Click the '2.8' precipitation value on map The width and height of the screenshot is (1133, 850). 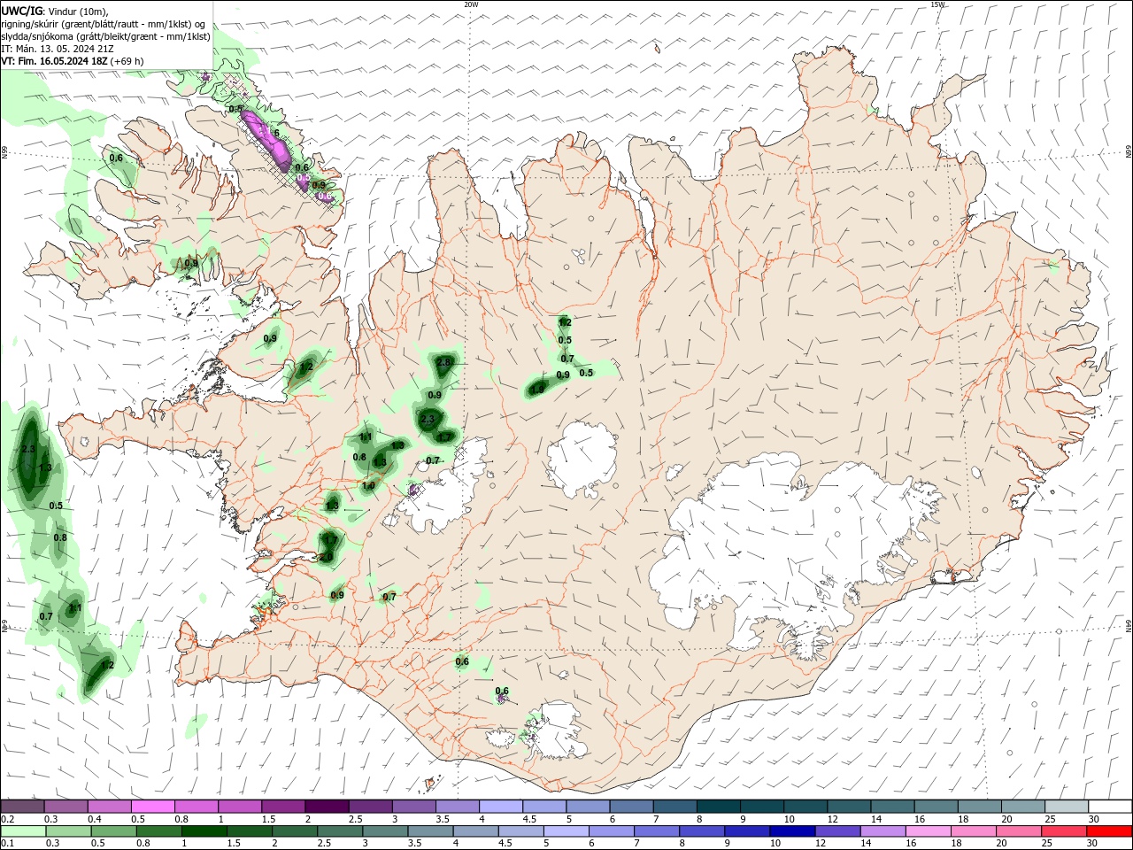pos(444,363)
